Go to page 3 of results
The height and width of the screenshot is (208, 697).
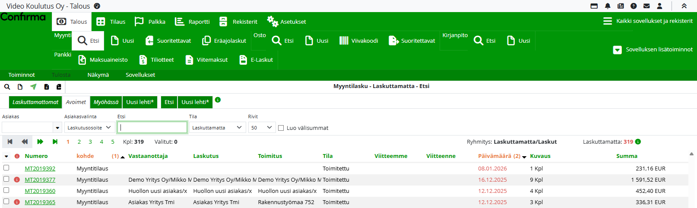coord(90,142)
